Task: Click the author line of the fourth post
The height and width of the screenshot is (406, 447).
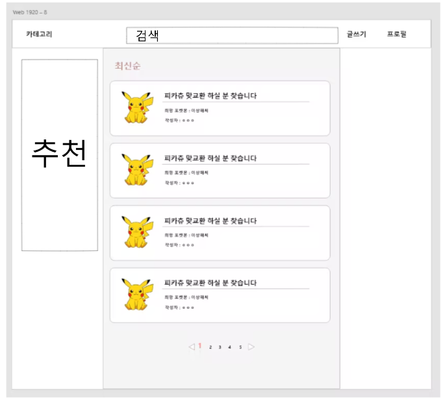Action: click(179, 307)
